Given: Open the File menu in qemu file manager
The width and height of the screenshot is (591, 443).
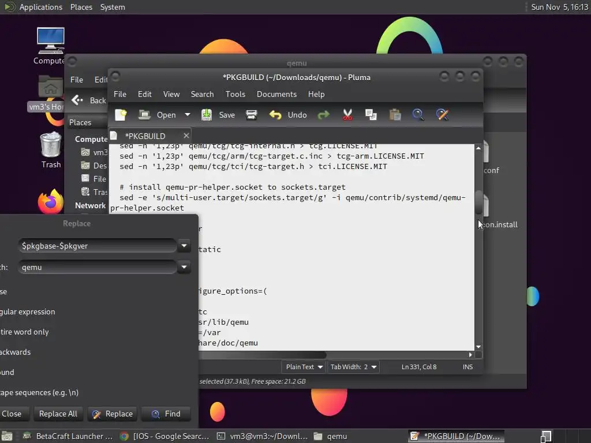Looking at the screenshot, I should click(x=77, y=80).
